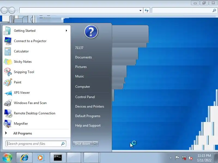Click the Forward navigation button
218x163 pixels.
click(x=12, y=10)
